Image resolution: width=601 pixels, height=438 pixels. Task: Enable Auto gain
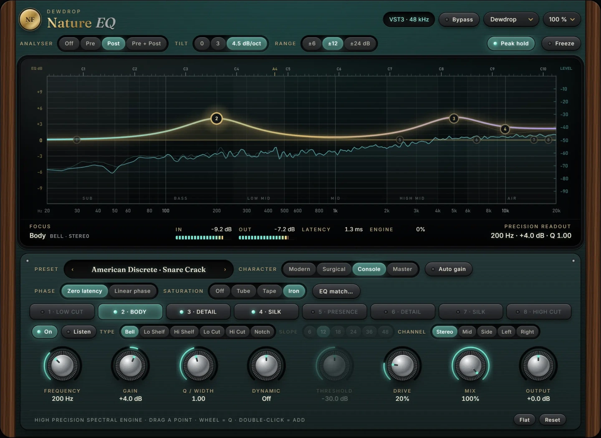pos(449,269)
